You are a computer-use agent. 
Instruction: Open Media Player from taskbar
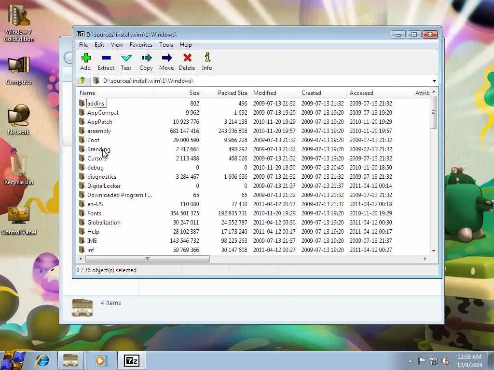click(100, 360)
